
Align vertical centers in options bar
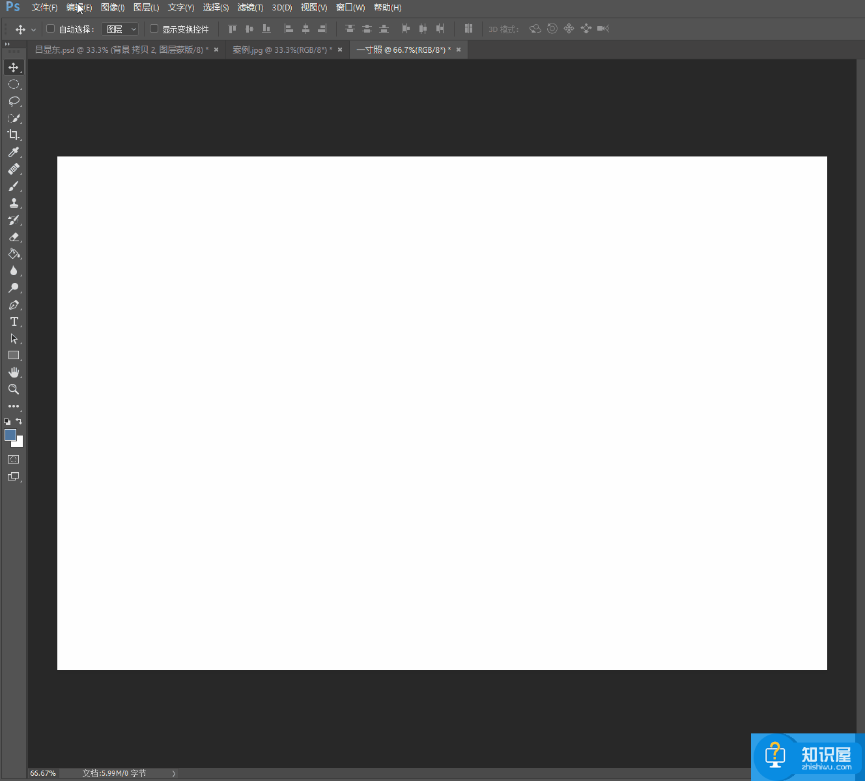pos(249,29)
